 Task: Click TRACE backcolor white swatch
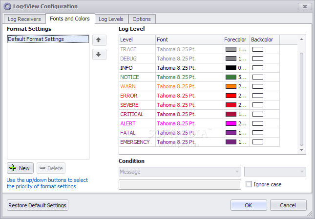tap(258, 49)
